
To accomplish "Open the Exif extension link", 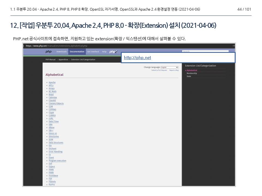I will tap(50, 164).
